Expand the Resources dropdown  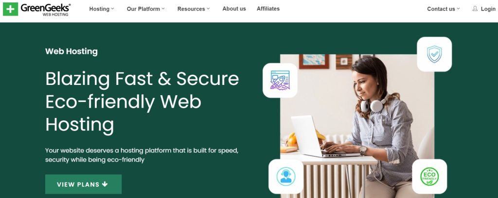194,9
